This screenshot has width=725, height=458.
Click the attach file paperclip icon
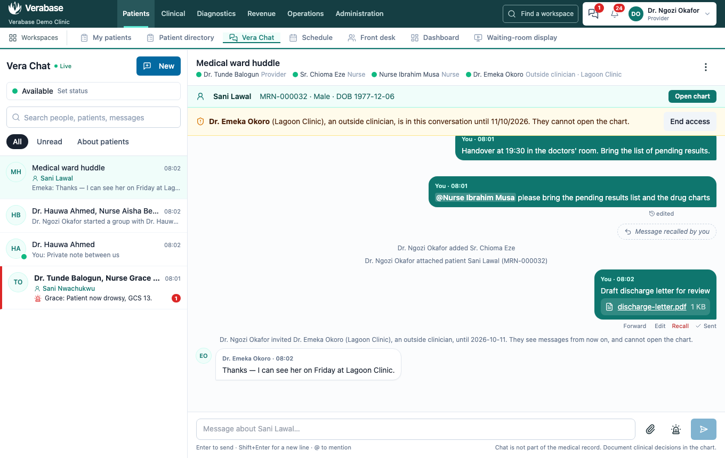(650, 429)
